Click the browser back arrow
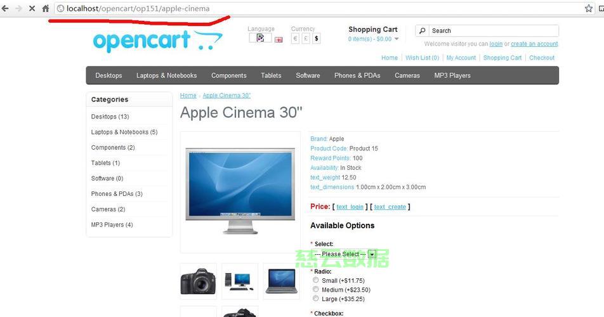 5,8
